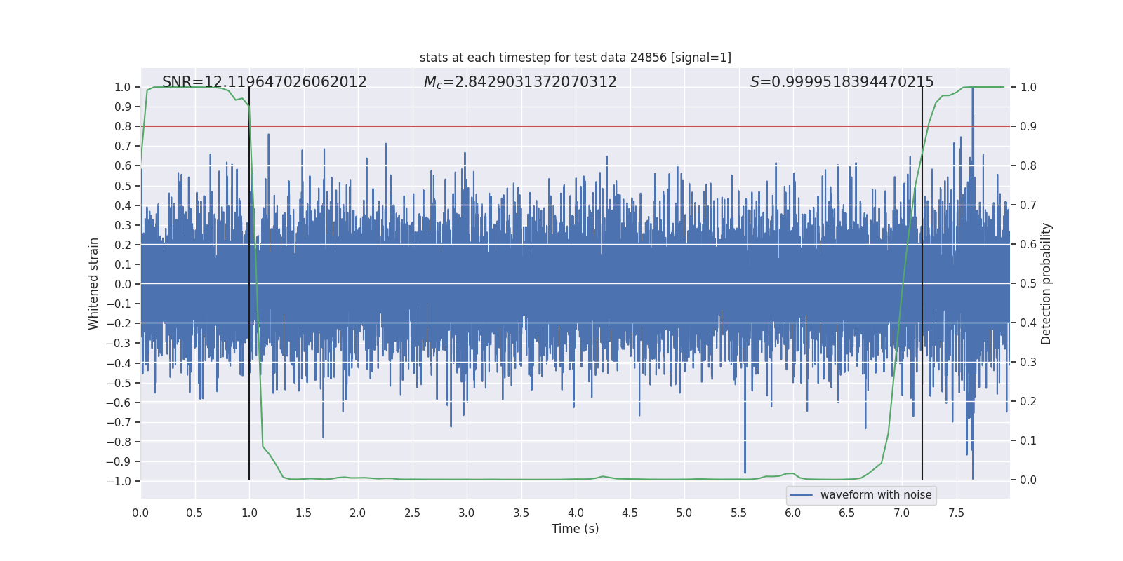Select the 7.0 time axis tick label
1123x561 pixels.
902,513
